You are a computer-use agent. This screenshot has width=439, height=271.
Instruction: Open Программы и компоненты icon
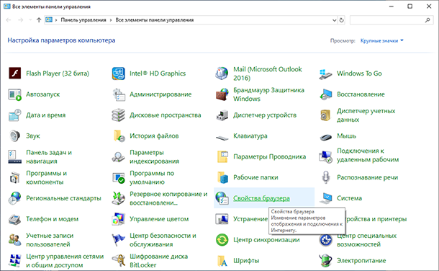click(x=15, y=177)
